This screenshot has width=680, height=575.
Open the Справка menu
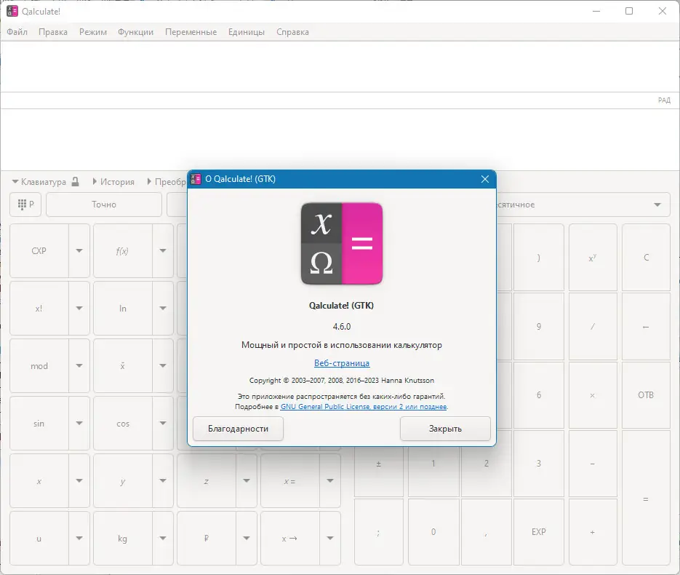pos(293,32)
